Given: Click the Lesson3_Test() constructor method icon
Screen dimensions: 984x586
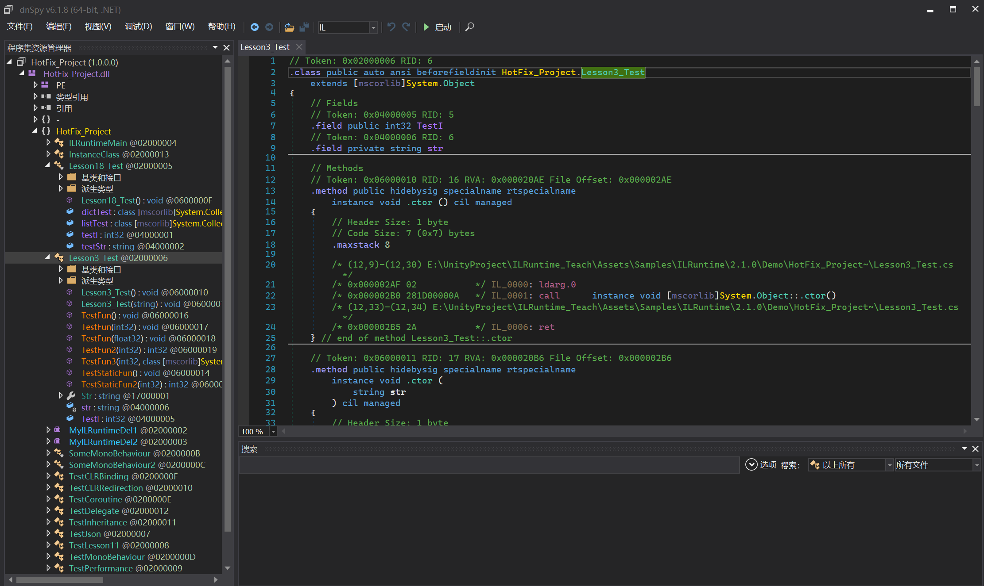Looking at the screenshot, I should (x=70, y=292).
